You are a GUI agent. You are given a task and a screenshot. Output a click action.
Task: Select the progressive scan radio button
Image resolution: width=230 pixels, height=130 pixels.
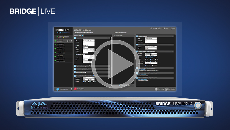(146, 65)
